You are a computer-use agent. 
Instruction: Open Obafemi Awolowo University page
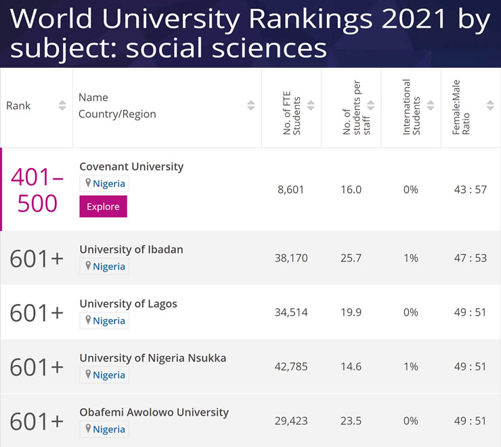pos(154,412)
